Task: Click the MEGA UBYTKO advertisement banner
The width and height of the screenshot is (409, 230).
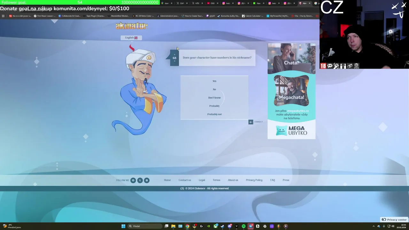Action: point(291,91)
